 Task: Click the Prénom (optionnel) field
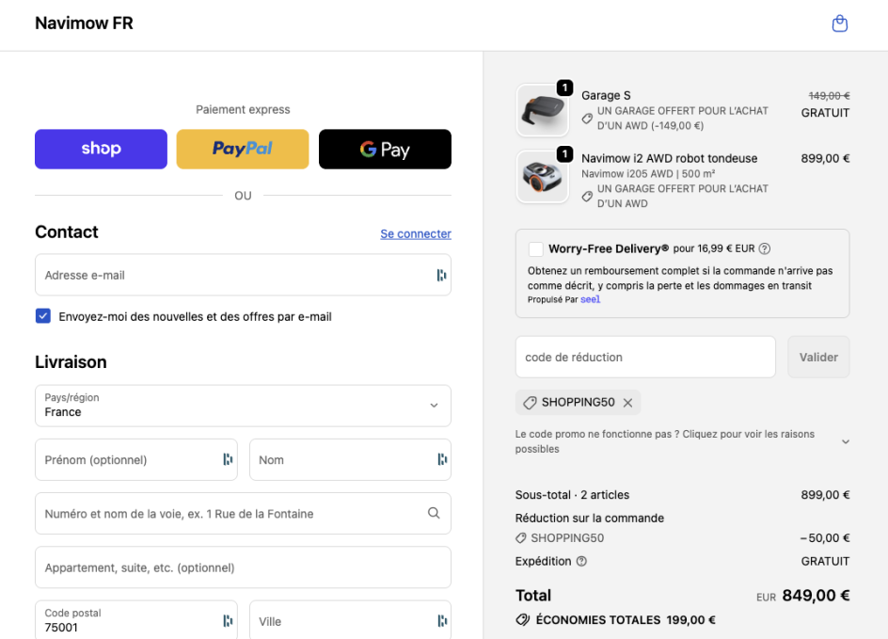tap(135, 459)
